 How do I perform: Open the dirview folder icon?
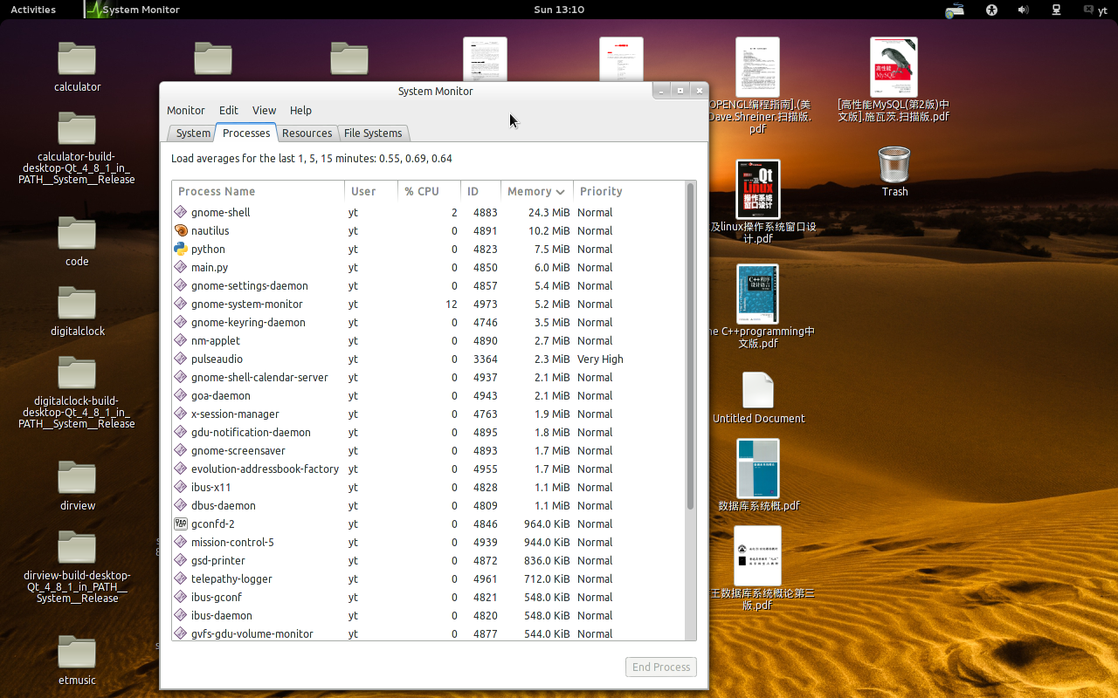pyautogui.click(x=77, y=477)
